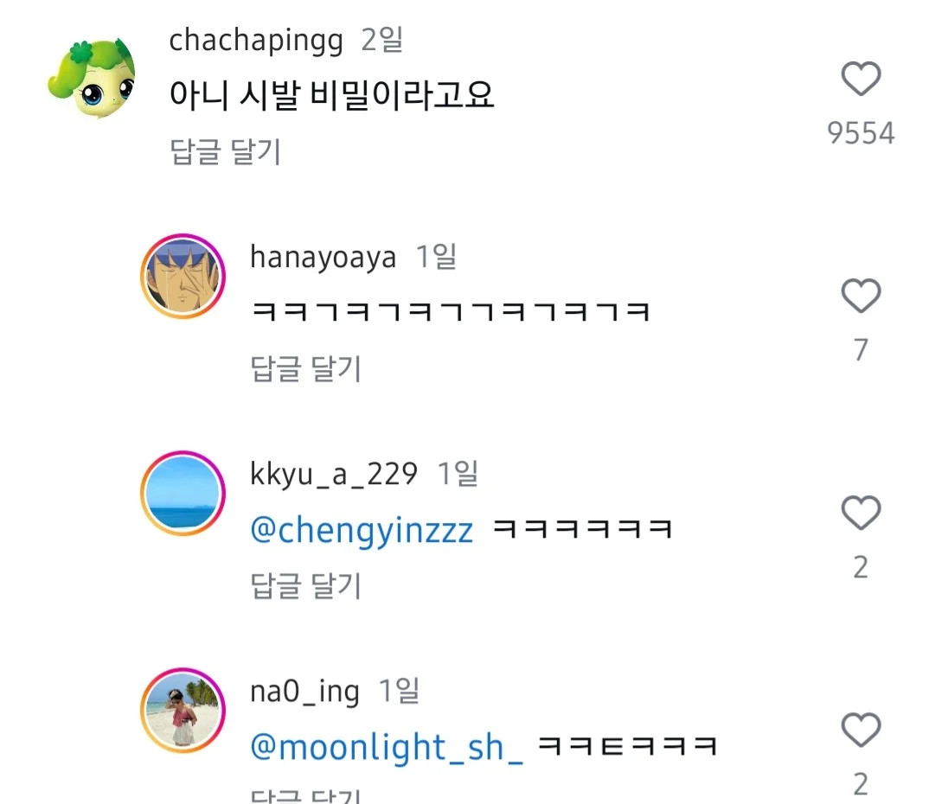929x804 pixels.
Task: Visit kkyu_a_229 profile from username
Action: click(x=333, y=474)
